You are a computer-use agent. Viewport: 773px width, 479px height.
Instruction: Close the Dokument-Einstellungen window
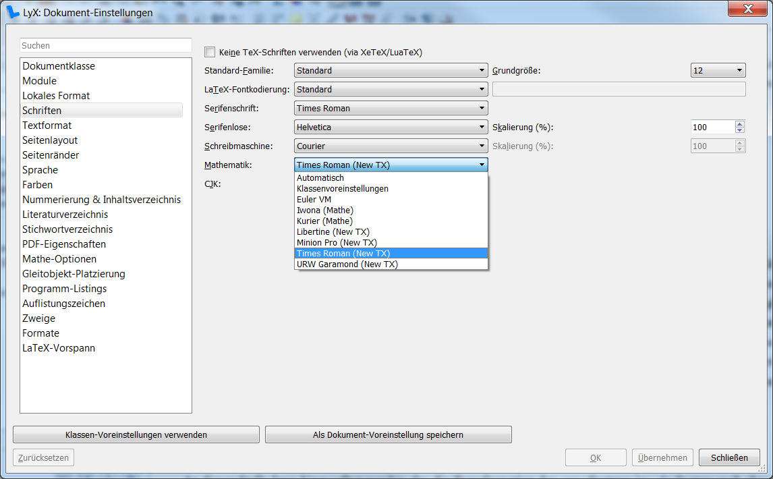(x=748, y=8)
